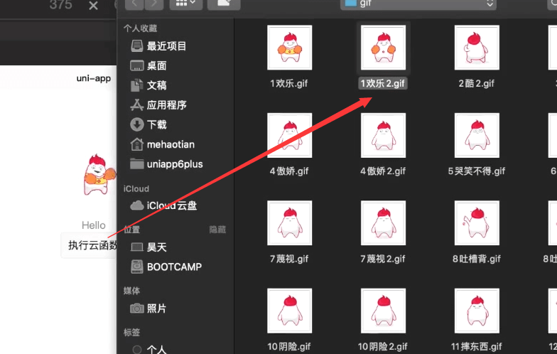This screenshot has width=557, height=354.
Task: Click mascot image in uni-app preview
Action: pyautogui.click(x=99, y=175)
